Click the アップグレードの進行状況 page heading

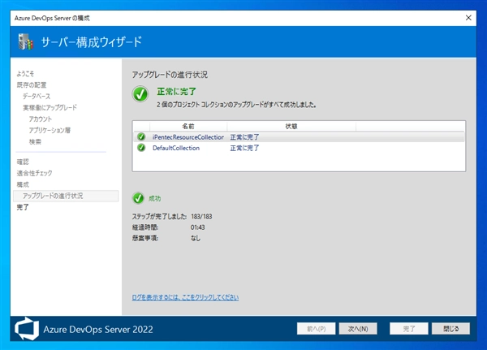click(x=170, y=75)
